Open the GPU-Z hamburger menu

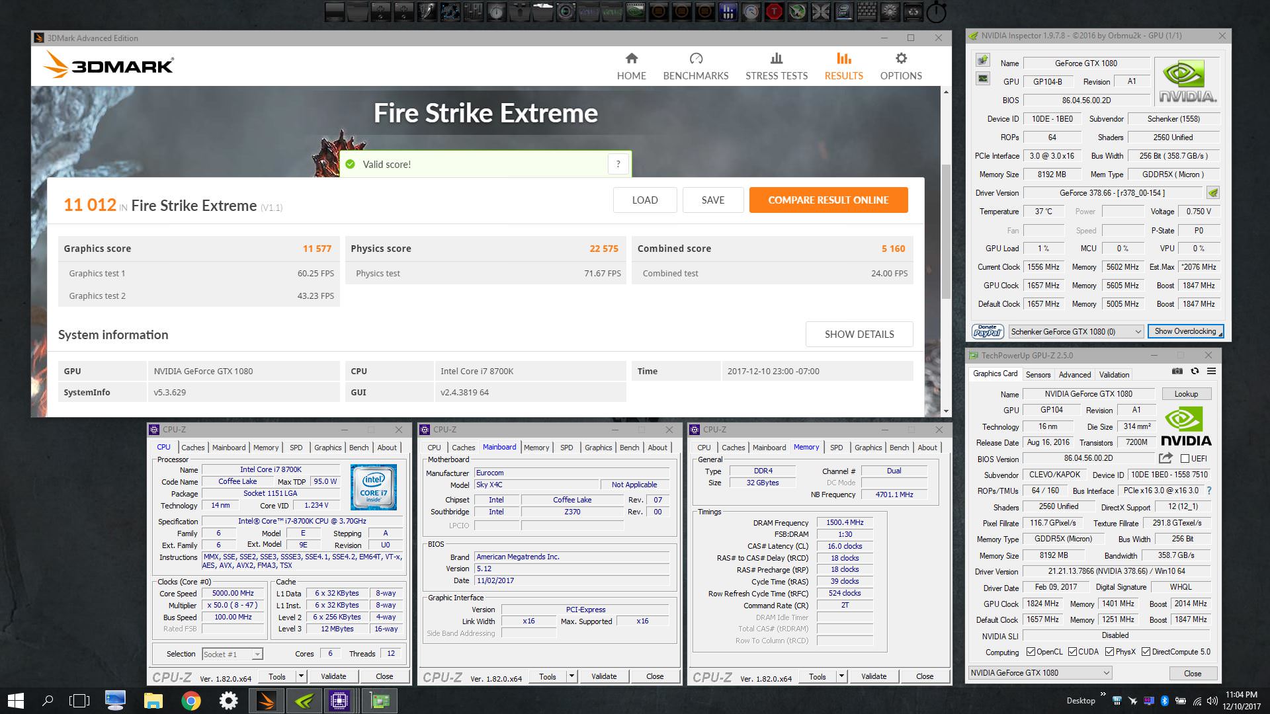1211,372
